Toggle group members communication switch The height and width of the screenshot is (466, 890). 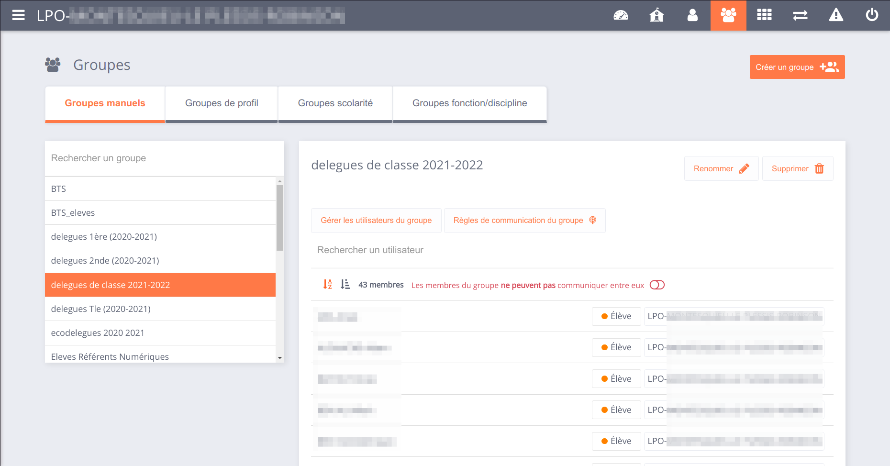(x=657, y=285)
